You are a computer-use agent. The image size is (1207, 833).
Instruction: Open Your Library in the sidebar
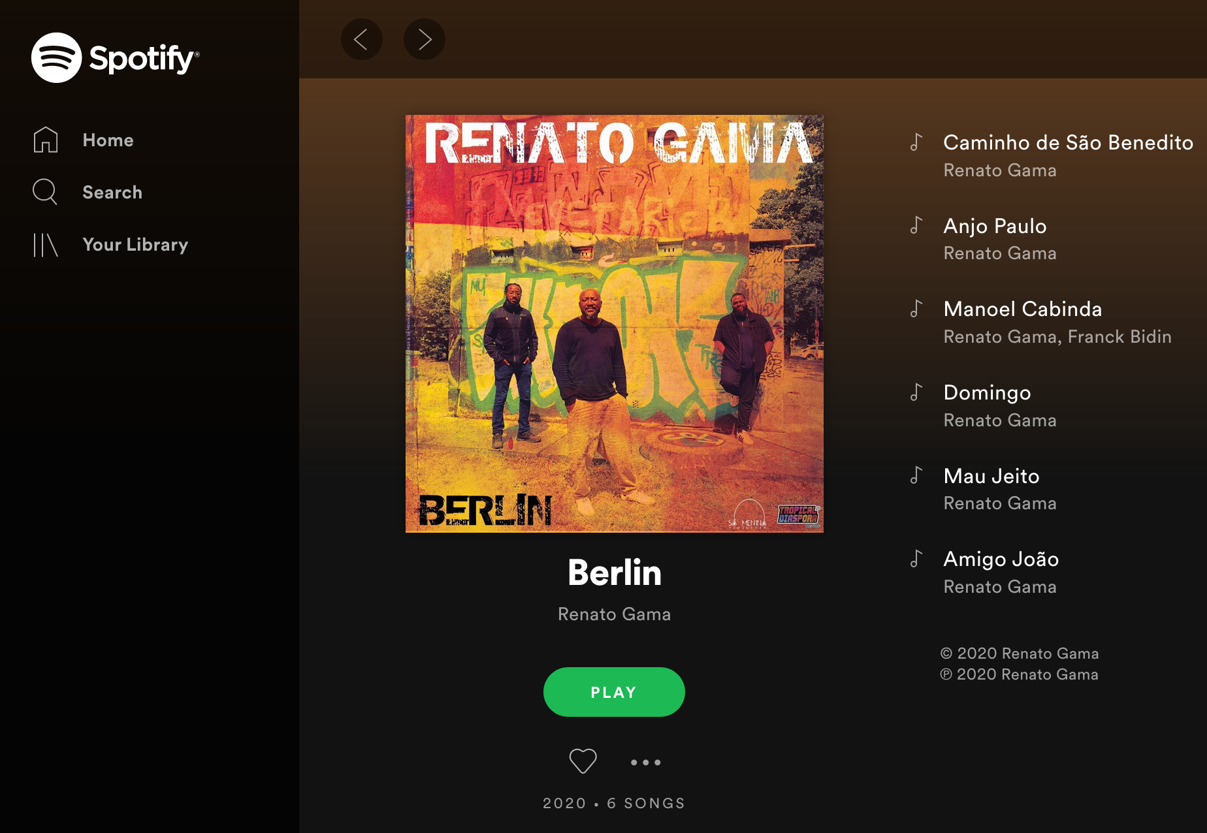pyautogui.click(x=135, y=245)
